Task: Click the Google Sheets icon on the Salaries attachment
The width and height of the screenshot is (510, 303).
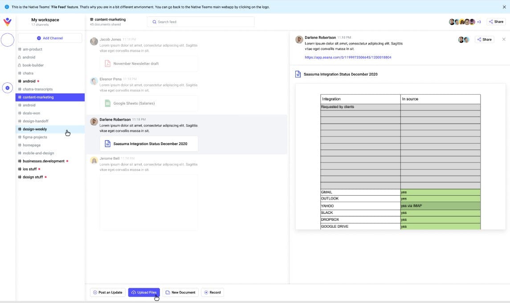Action: point(107,103)
